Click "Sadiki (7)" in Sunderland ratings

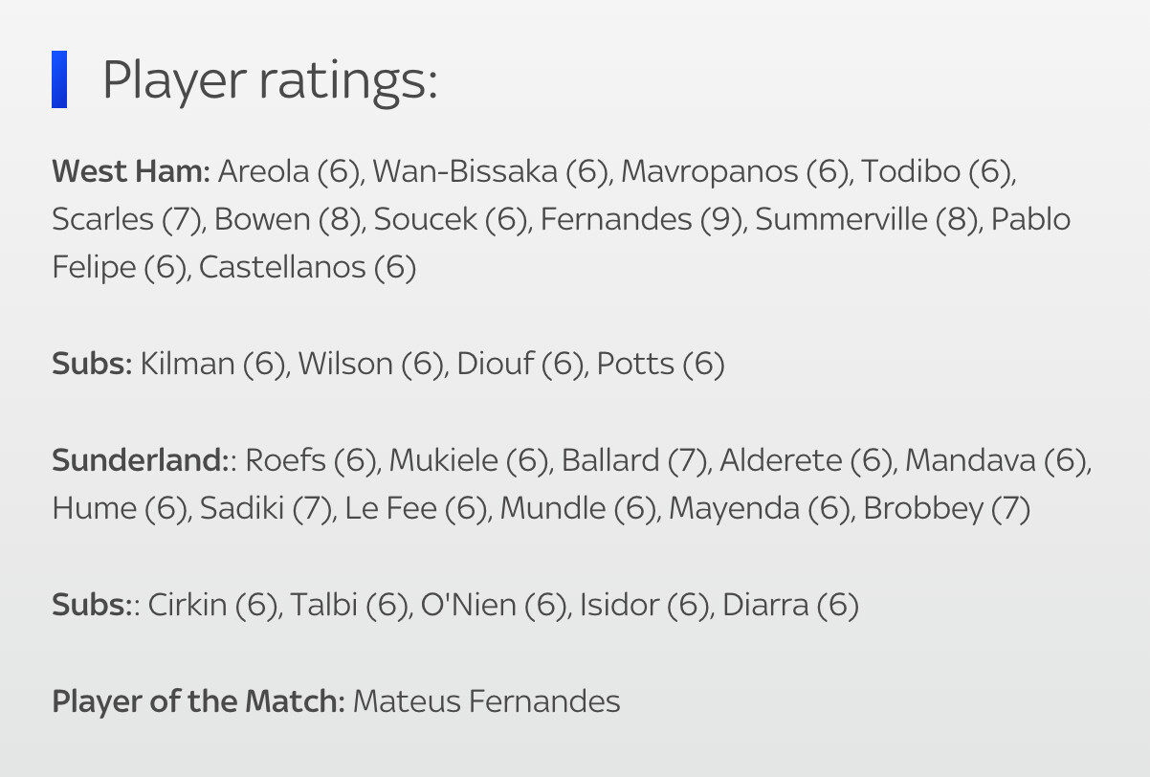[x=265, y=509]
